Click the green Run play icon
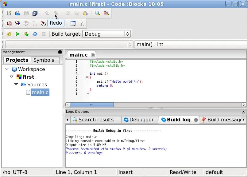Screen dimensions: 248x177 pyautogui.click(x=18, y=34)
